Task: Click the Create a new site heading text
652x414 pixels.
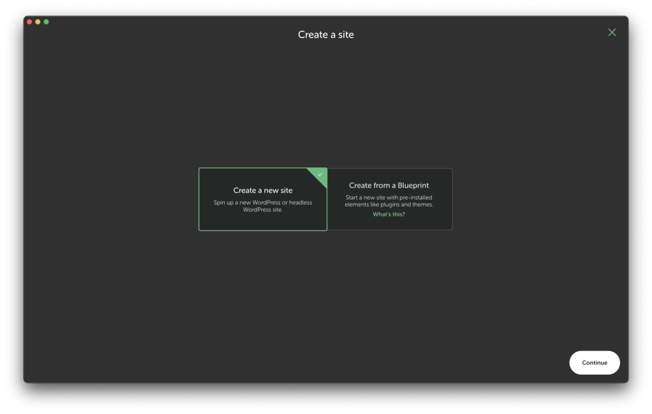Action: pyautogui.click(x=262, y=190)
